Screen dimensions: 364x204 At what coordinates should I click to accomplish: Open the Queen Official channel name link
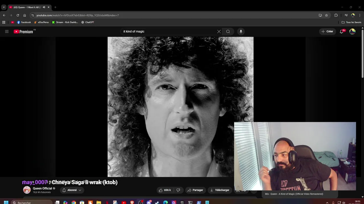(42, 188)
